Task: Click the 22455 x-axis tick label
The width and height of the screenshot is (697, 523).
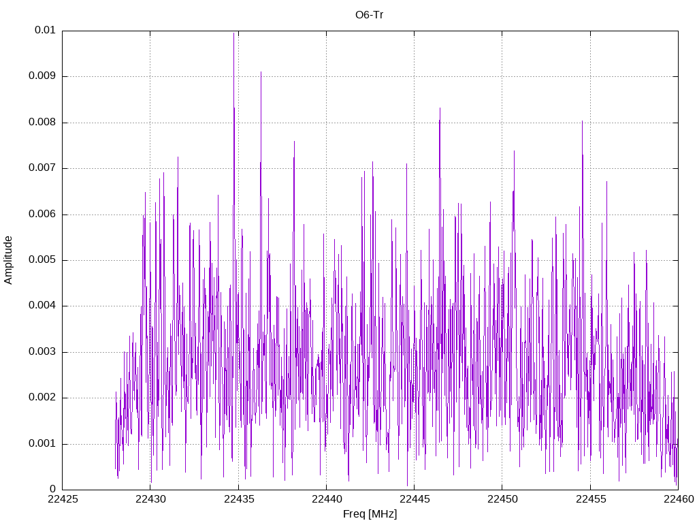Action: tap(591, 499)
